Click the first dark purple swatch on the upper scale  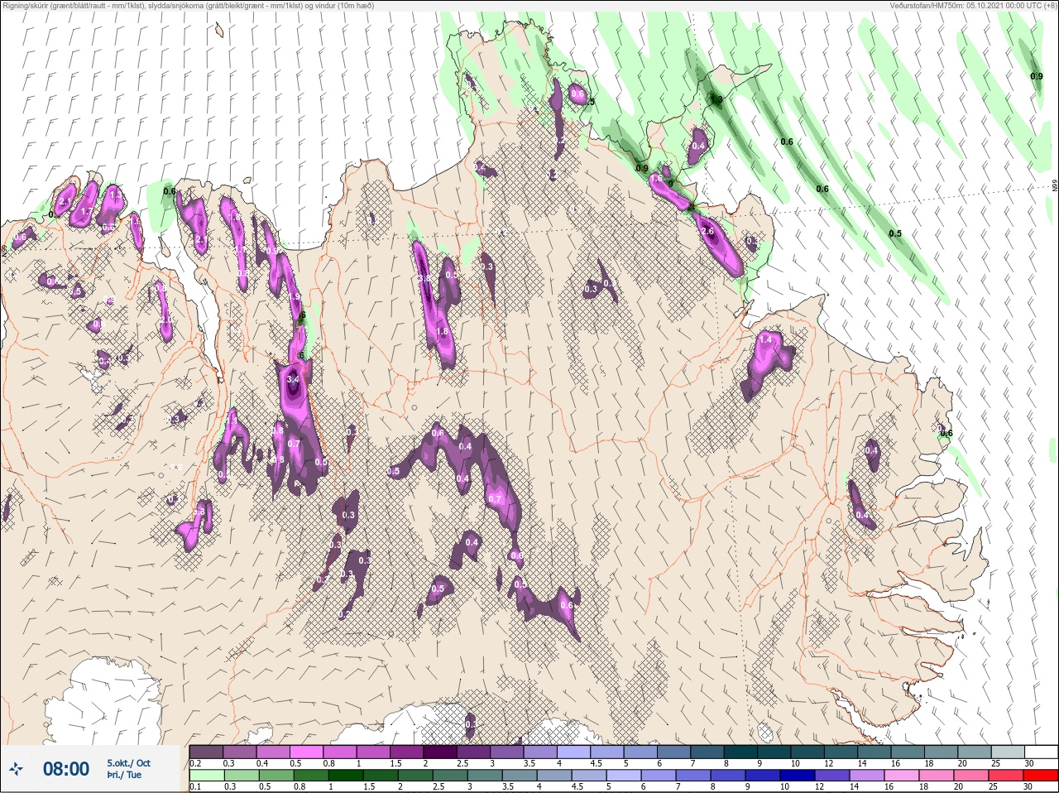click(206, 752)
